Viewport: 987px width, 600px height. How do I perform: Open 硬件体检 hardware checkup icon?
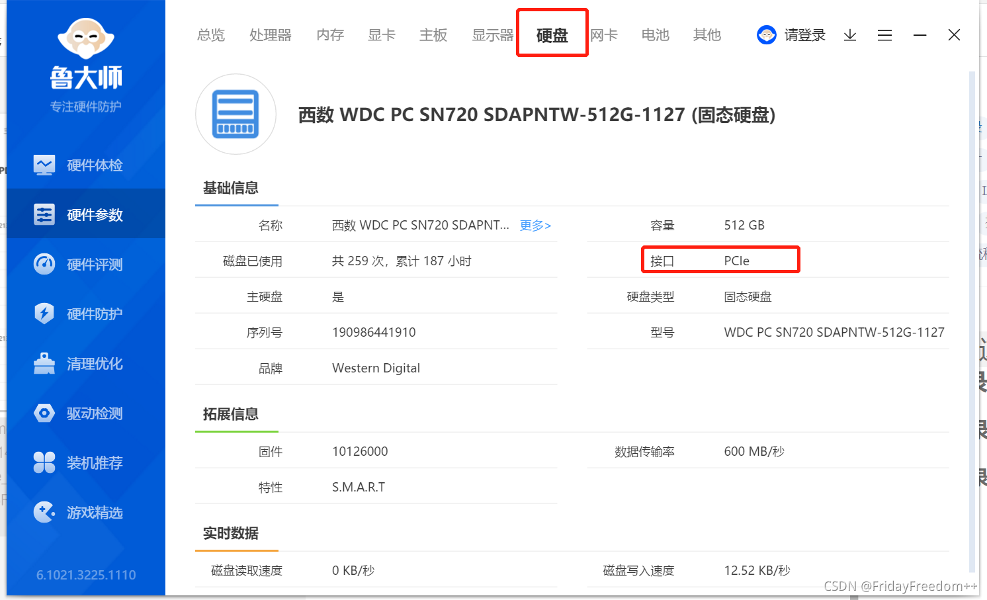click(44, 165)
